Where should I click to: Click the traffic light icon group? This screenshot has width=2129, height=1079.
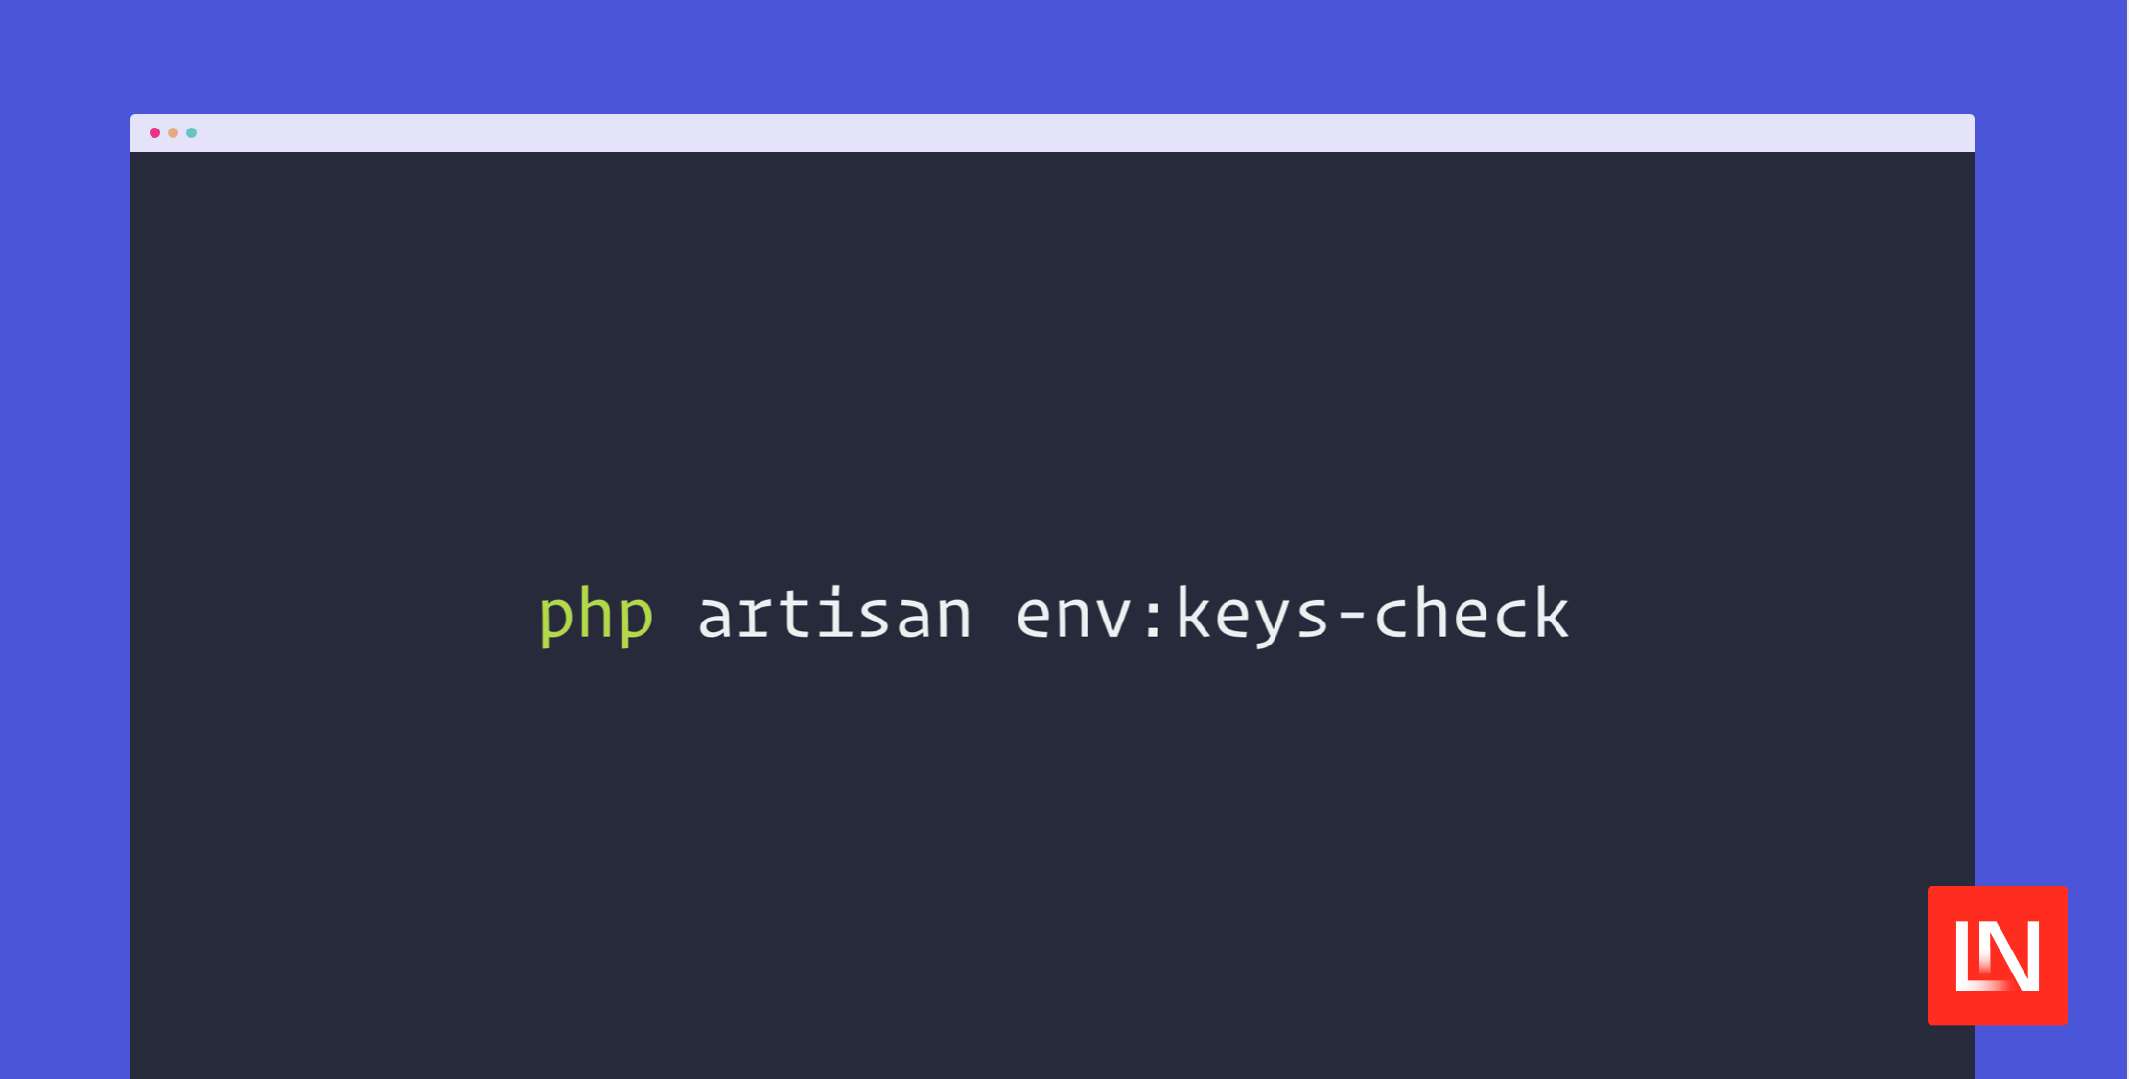pyautogui.click(x=172, y=133)
